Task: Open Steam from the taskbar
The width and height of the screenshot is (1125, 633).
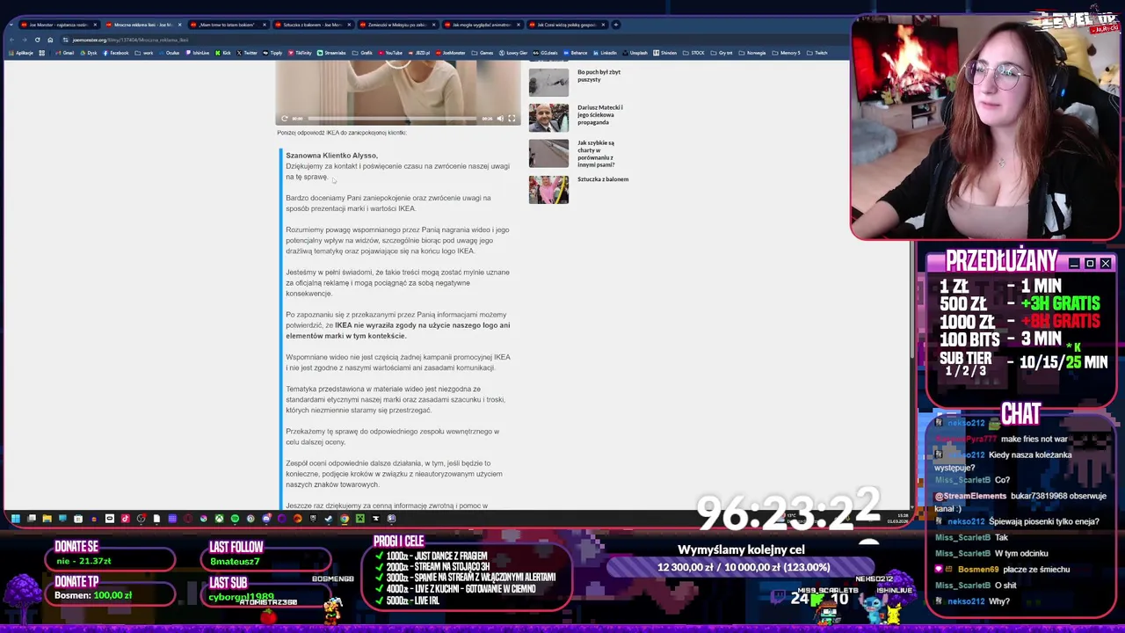Action: point(329,519)
